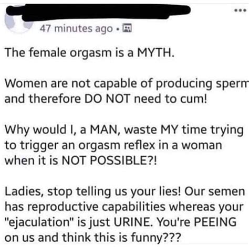Open the post via '47 minutes ago' timestamp
Image resolution: width=249 pixels, height=247 pixels.
click(x=76, y=28)
